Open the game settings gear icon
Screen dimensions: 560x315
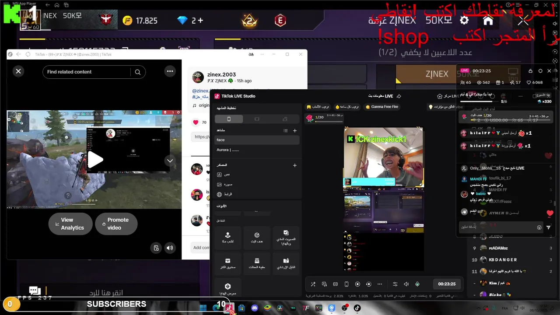pos(464,20)
